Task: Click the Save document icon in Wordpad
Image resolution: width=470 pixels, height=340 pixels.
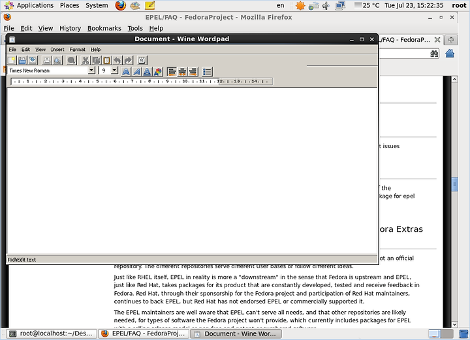Action: click(x=33, y=60)
